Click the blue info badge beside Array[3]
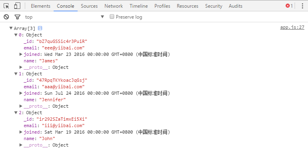 40,28
